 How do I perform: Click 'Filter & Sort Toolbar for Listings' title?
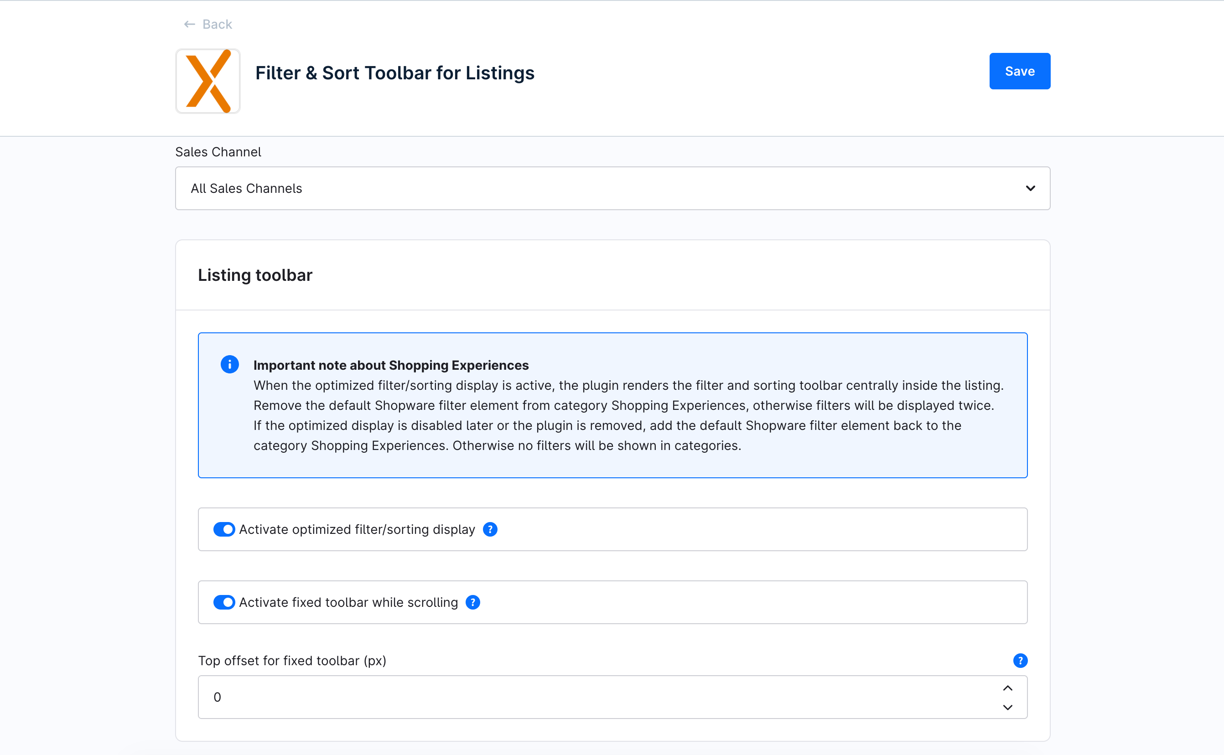394,73
